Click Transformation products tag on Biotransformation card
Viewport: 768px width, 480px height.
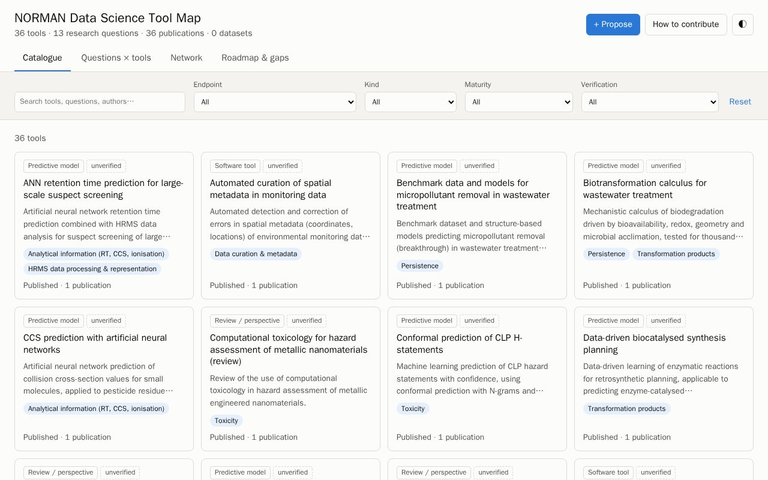[676, 254]
